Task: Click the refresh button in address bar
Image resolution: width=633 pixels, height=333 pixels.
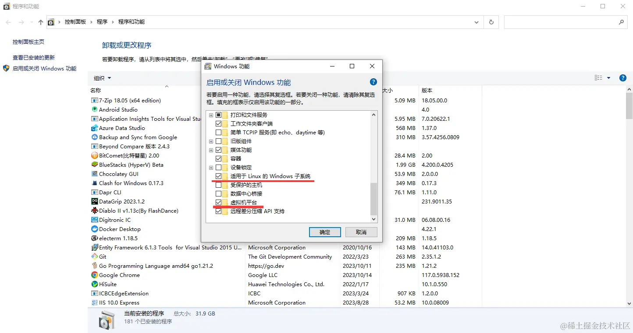Action: pos(491,22)
